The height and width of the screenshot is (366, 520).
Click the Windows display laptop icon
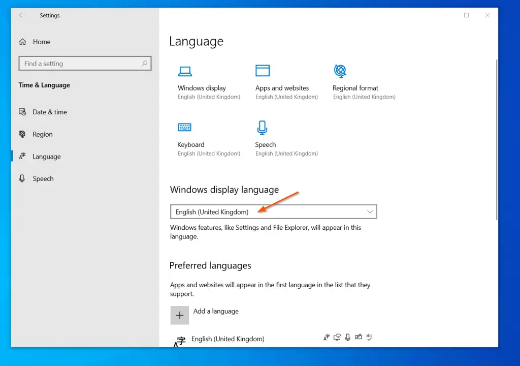(185, 71)
